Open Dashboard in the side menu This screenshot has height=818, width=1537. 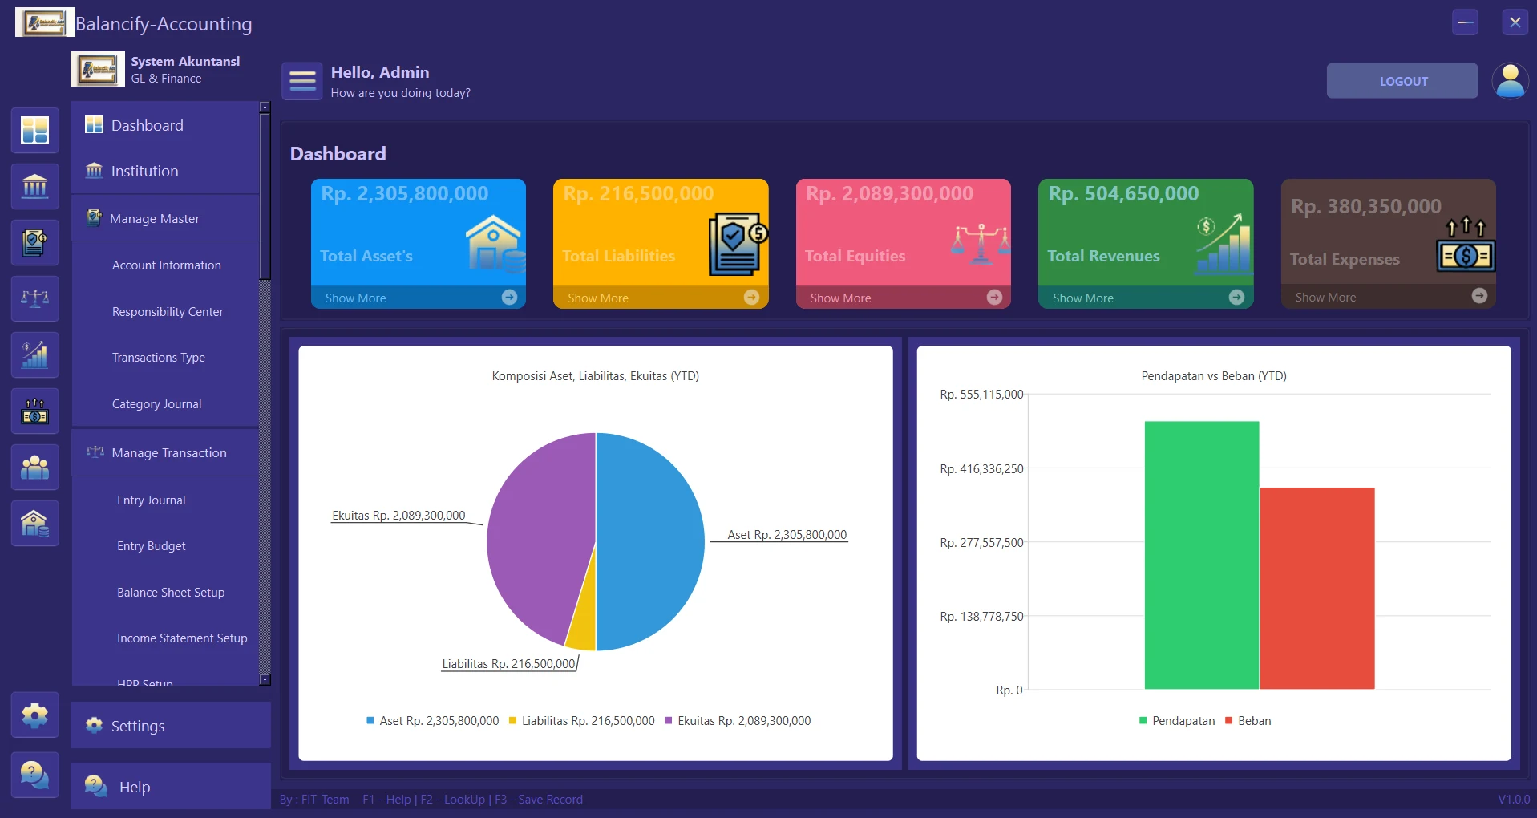tap(165, 125)
